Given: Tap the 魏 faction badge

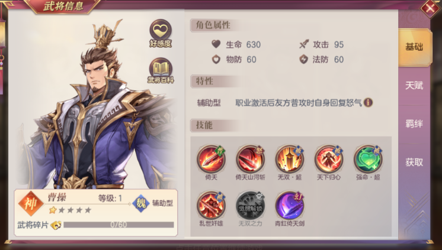Looking at the screenshot, I should pos(140,203).
